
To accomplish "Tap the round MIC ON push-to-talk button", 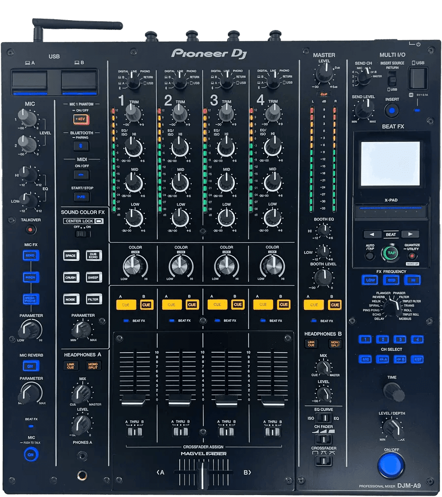I will (31, 454).
